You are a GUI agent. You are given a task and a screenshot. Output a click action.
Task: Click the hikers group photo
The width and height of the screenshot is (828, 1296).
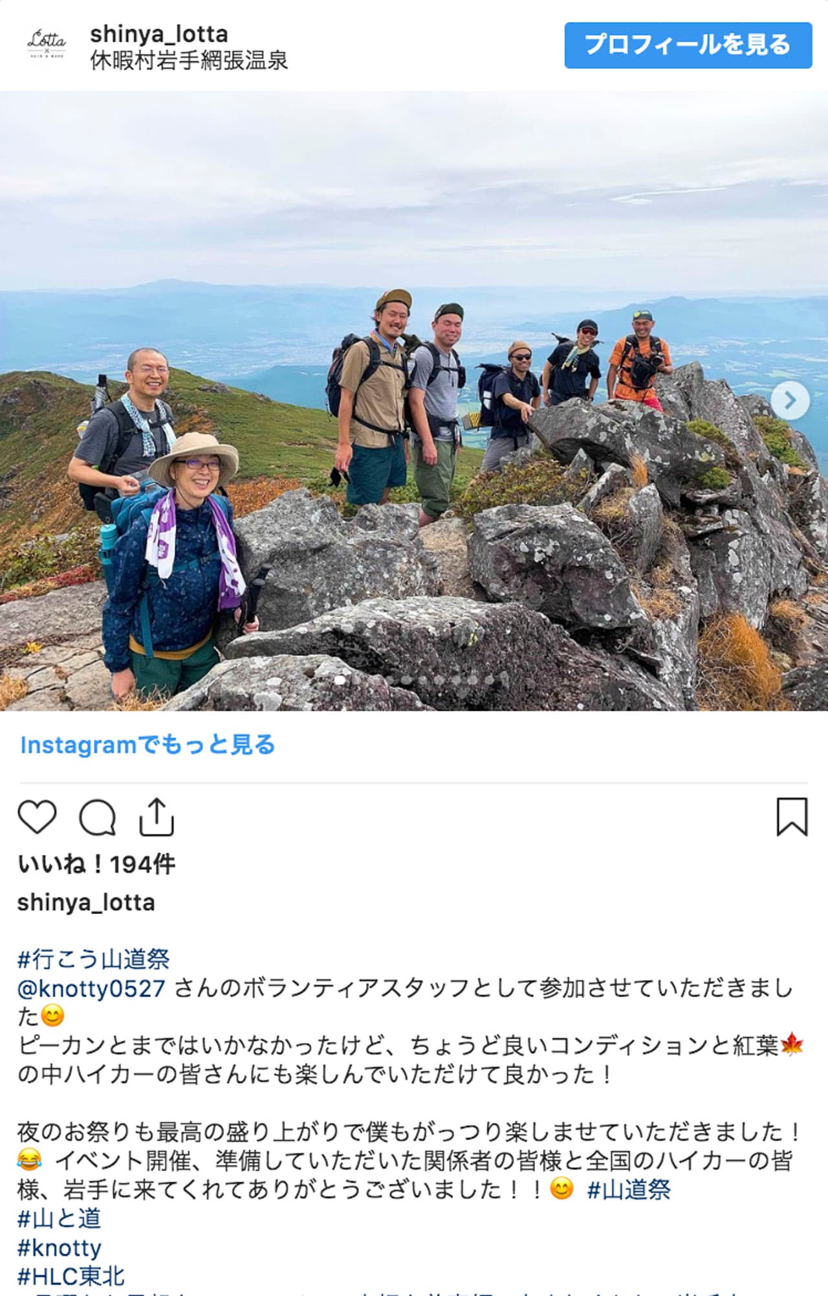coord(414,401)
